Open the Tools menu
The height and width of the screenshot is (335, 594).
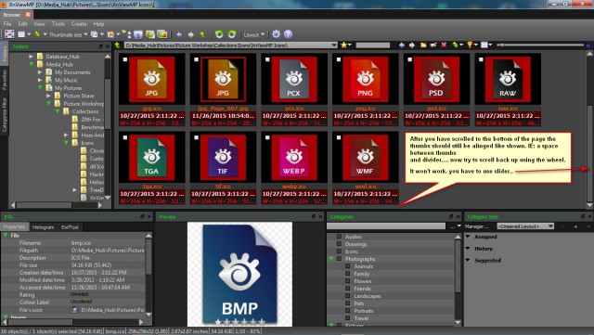58,24
